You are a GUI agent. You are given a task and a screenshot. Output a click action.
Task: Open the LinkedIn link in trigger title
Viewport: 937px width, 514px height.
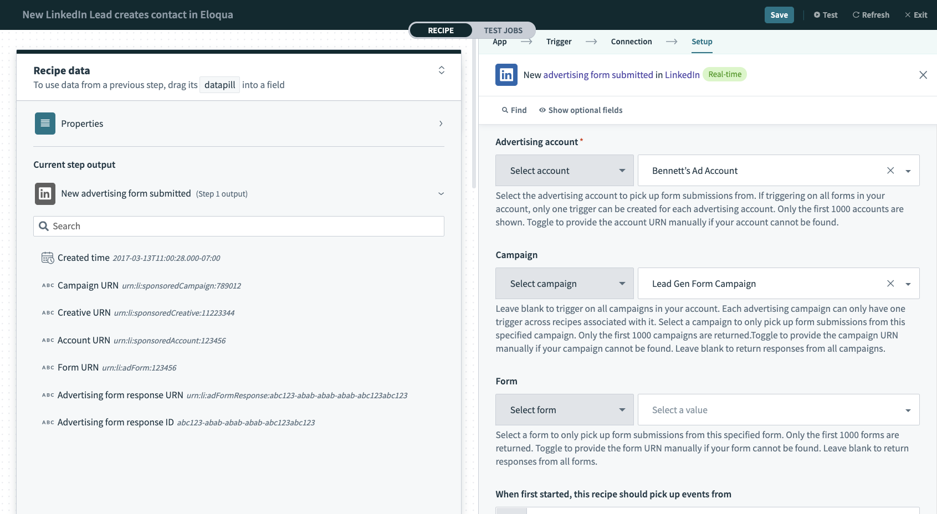[682, 75]
